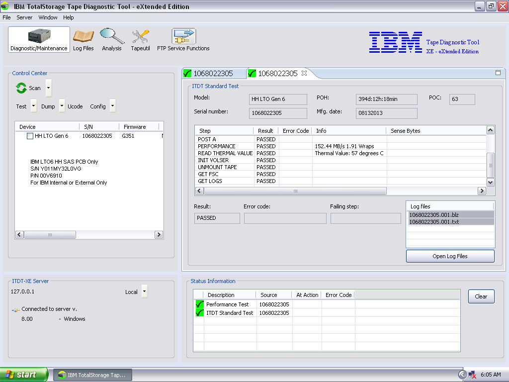
Task: Close the second 1068022305 tab
Action: [x=304, y=73]
